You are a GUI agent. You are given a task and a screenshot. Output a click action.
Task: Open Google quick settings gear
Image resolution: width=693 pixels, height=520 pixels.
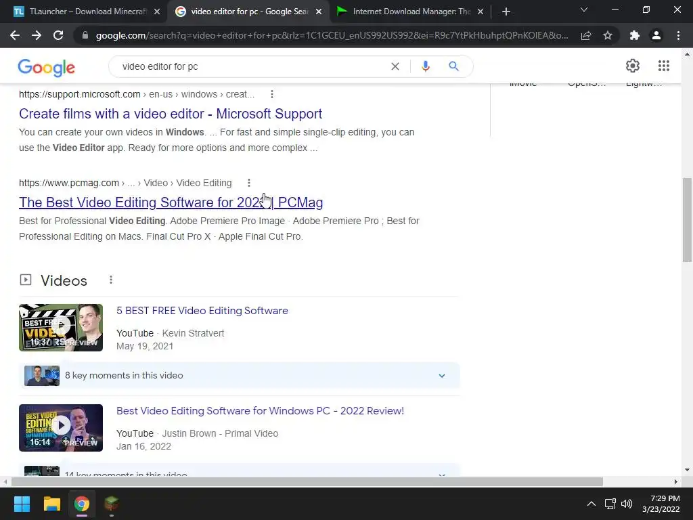pyautogui.click(x=633, y=66)
